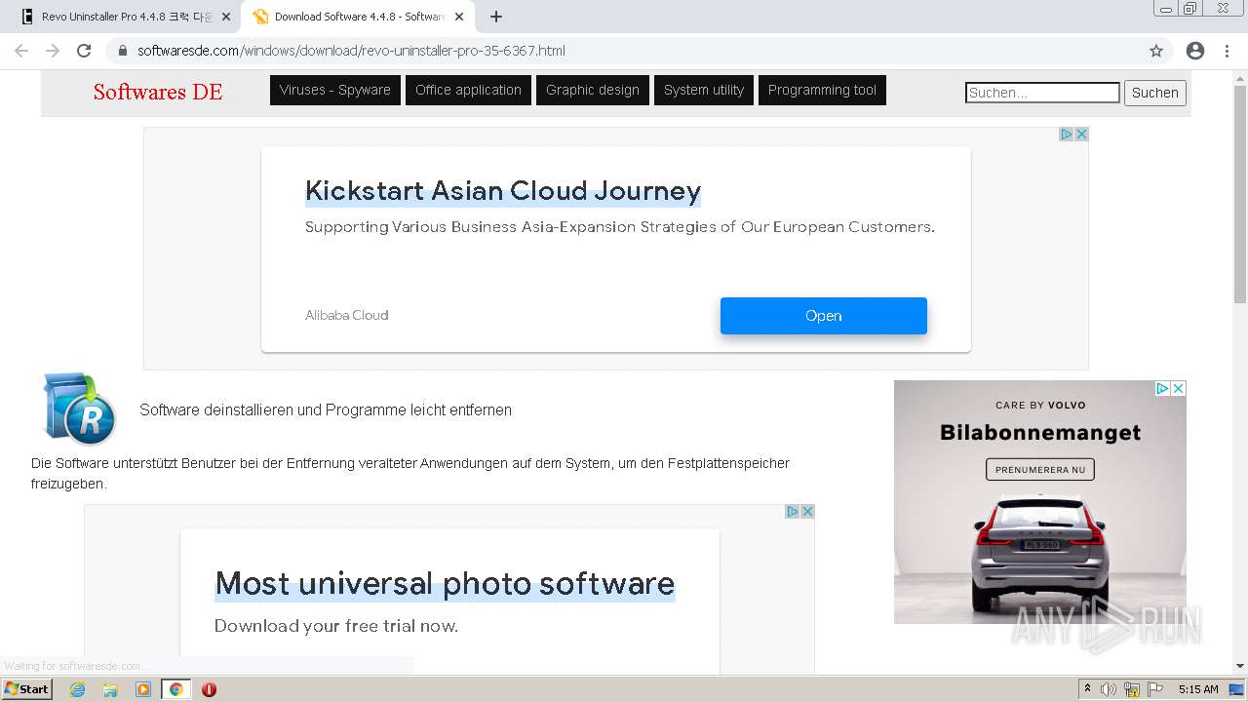The width and height of the screenshot is (1248, 702).
Task: Launch Internet Explorer from taskbar
Action: click(x=78, y=689)
